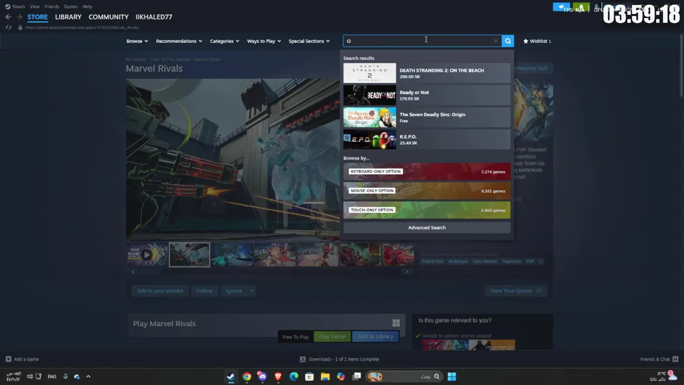Open Friends & Chat icon
This screenshot has width=684, height=385.
point(675,359)
